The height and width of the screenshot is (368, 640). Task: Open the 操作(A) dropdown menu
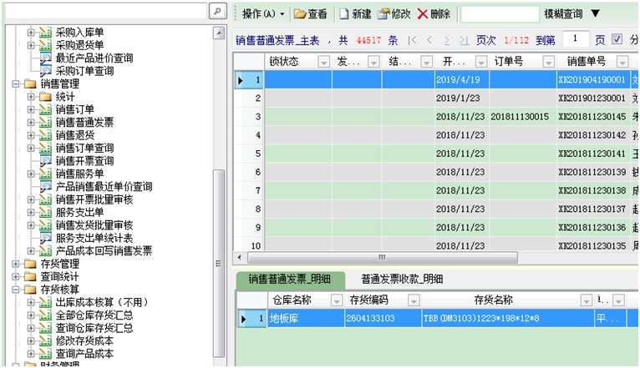point(263,14)
